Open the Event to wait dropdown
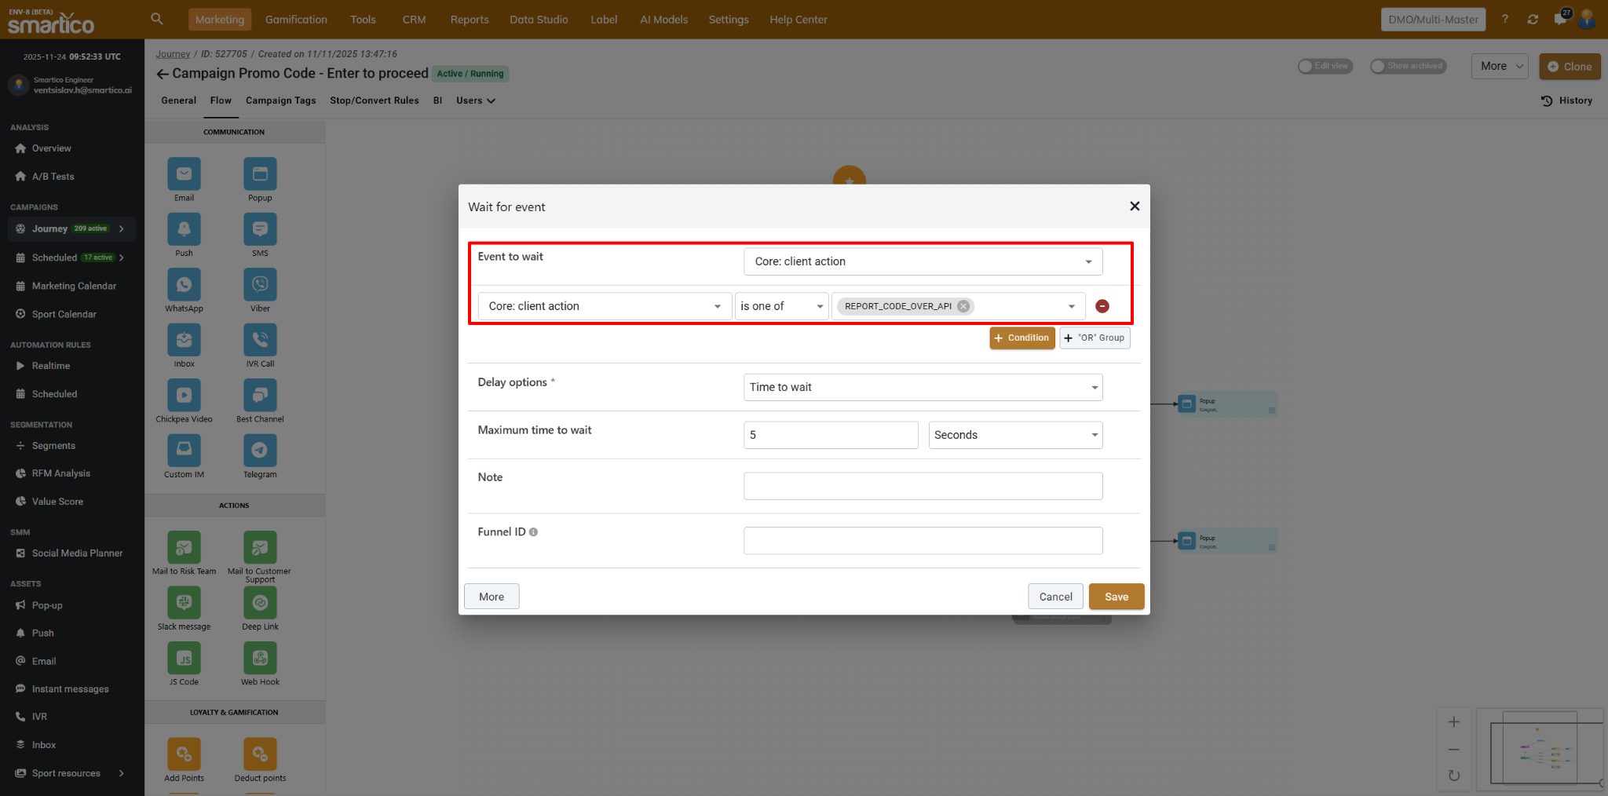 click(x=923, y=261)
